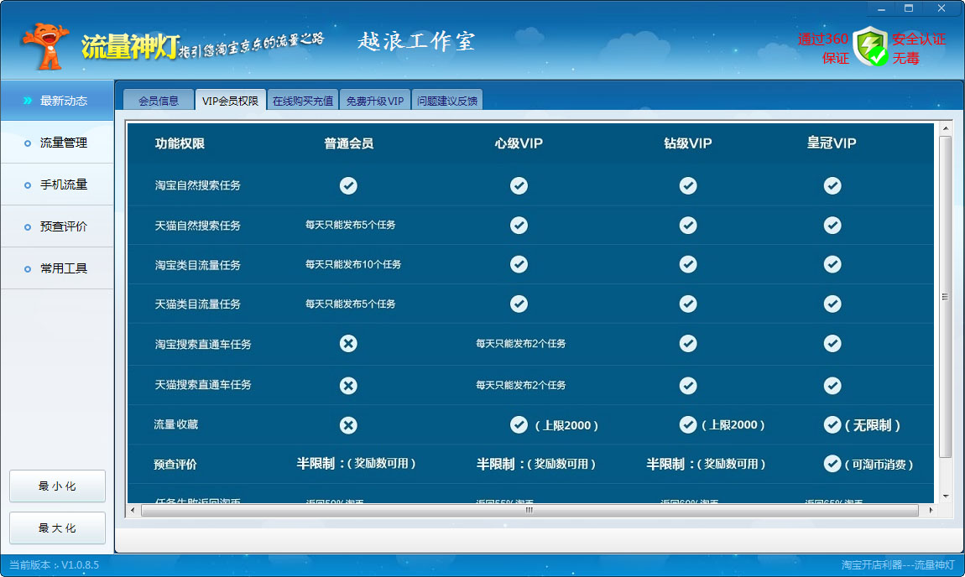
Task: Click the 最大化 button
Action: [x=57, y=528]
